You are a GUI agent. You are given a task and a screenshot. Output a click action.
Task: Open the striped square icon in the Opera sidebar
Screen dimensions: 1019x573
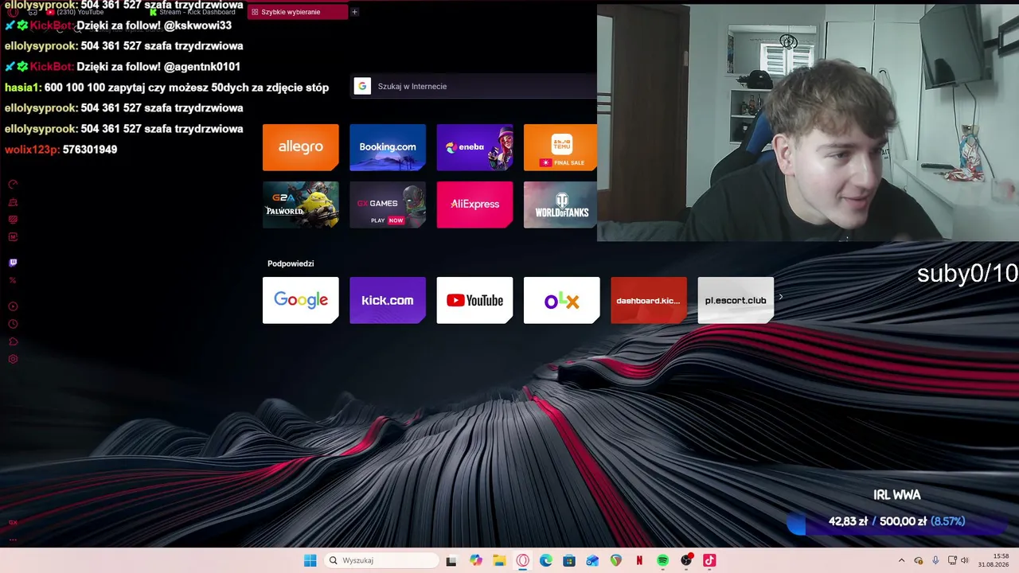[13, 220]
